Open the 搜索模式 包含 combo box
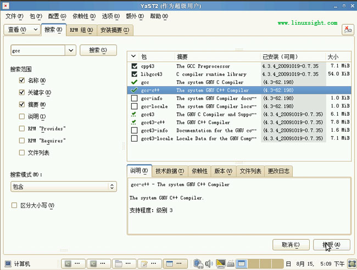Image resolution: width=357 pixels, height=270 pixels. point(64,187)
